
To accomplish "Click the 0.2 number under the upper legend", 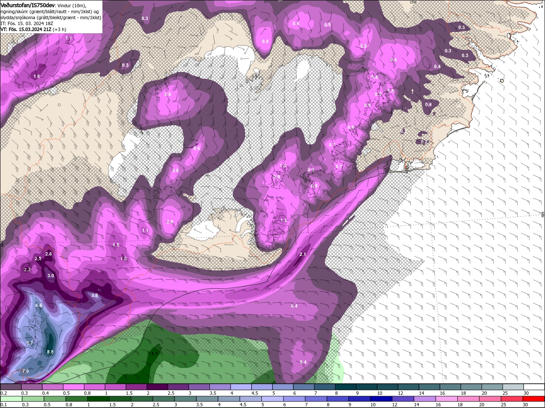I will pyautogui.click(x=3, y=393).
